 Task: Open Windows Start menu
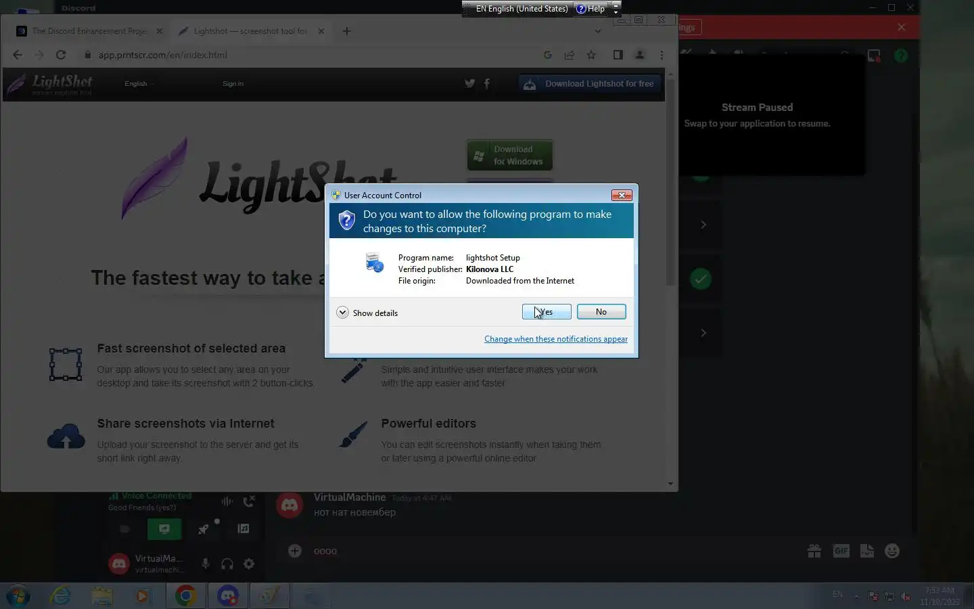(x=18, y=596)
